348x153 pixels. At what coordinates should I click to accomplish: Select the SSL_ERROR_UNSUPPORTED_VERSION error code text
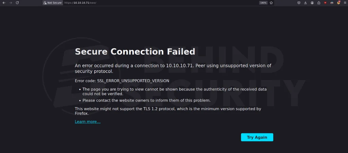pos(133,81)
